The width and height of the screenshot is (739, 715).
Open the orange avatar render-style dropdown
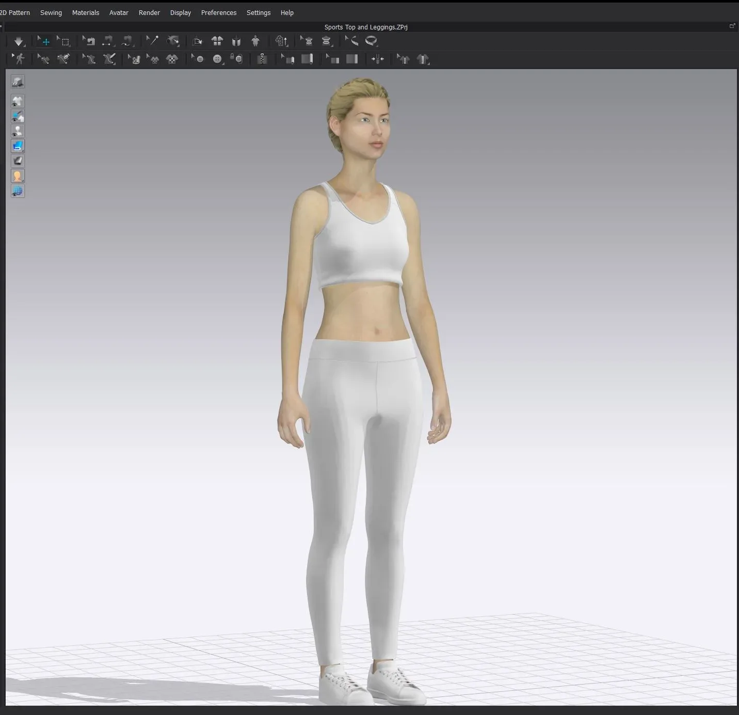(18, 176)
